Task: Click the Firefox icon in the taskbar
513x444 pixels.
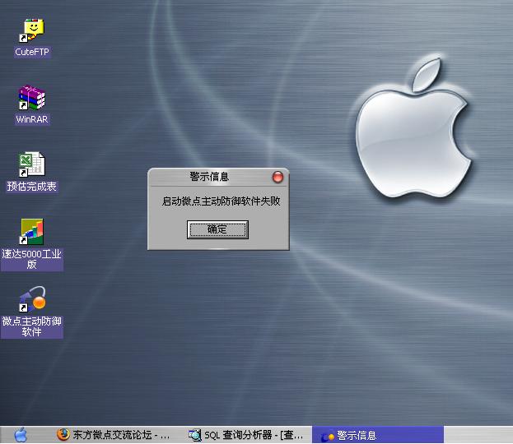Action: (x=63, y=435)
